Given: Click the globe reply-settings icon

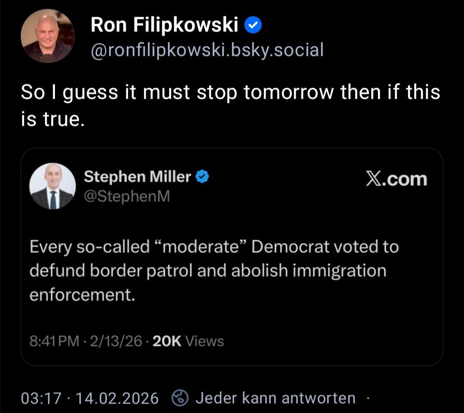Looking at the screenshot, I should [180, 398].
